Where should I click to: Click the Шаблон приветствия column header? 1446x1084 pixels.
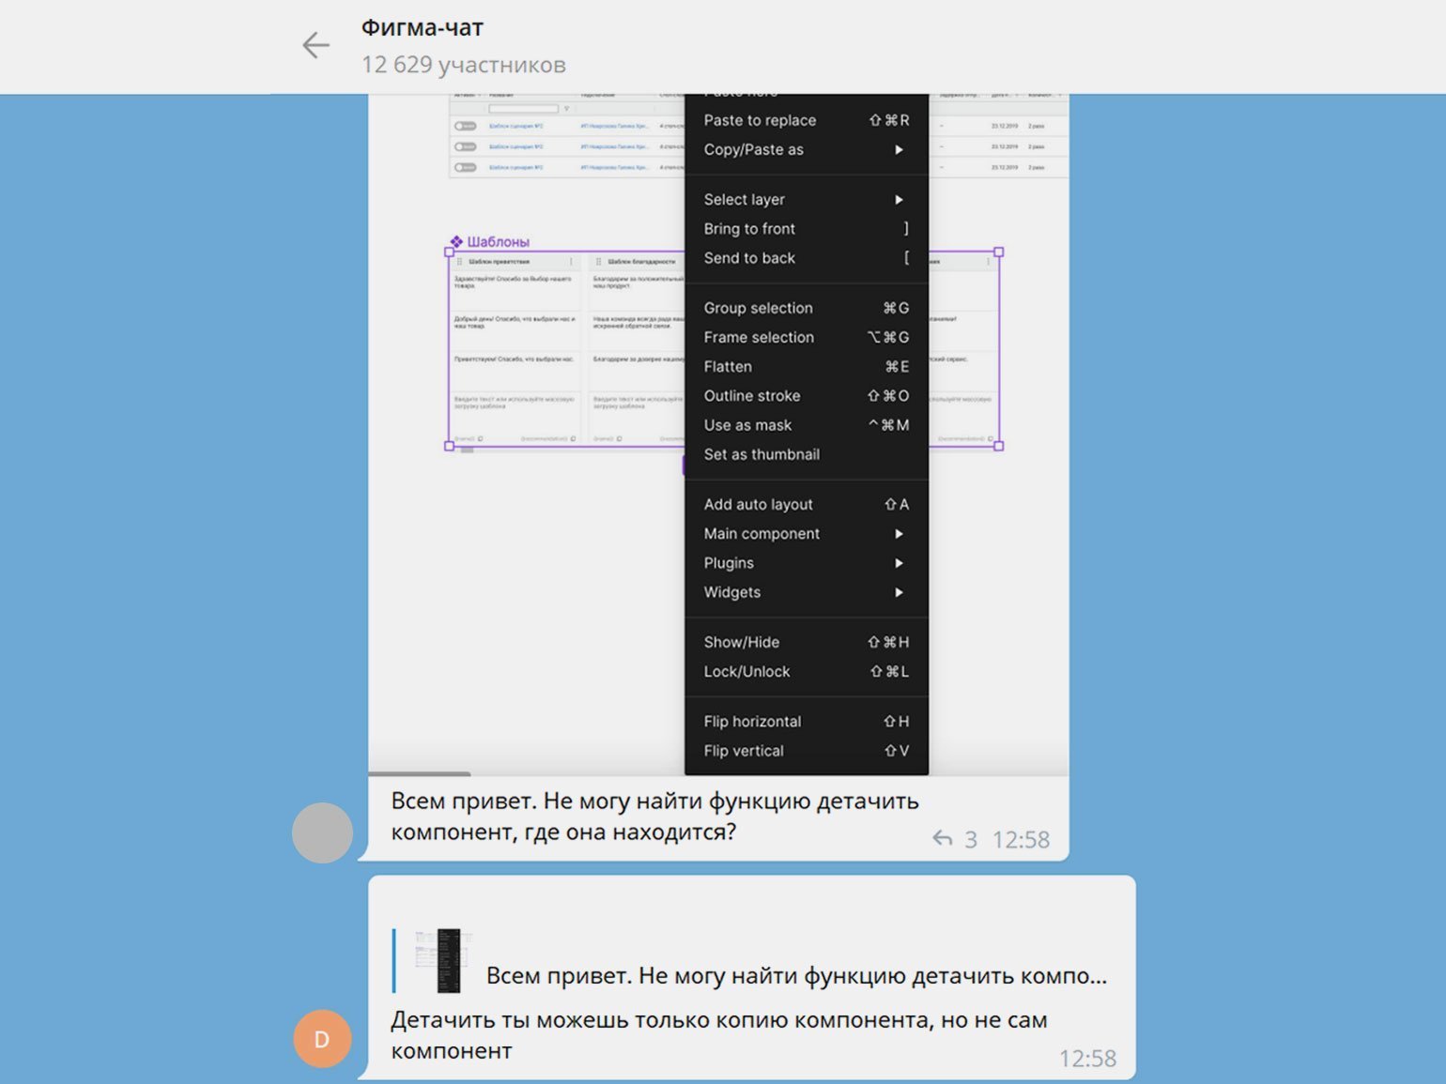click(x=500, y=262)
